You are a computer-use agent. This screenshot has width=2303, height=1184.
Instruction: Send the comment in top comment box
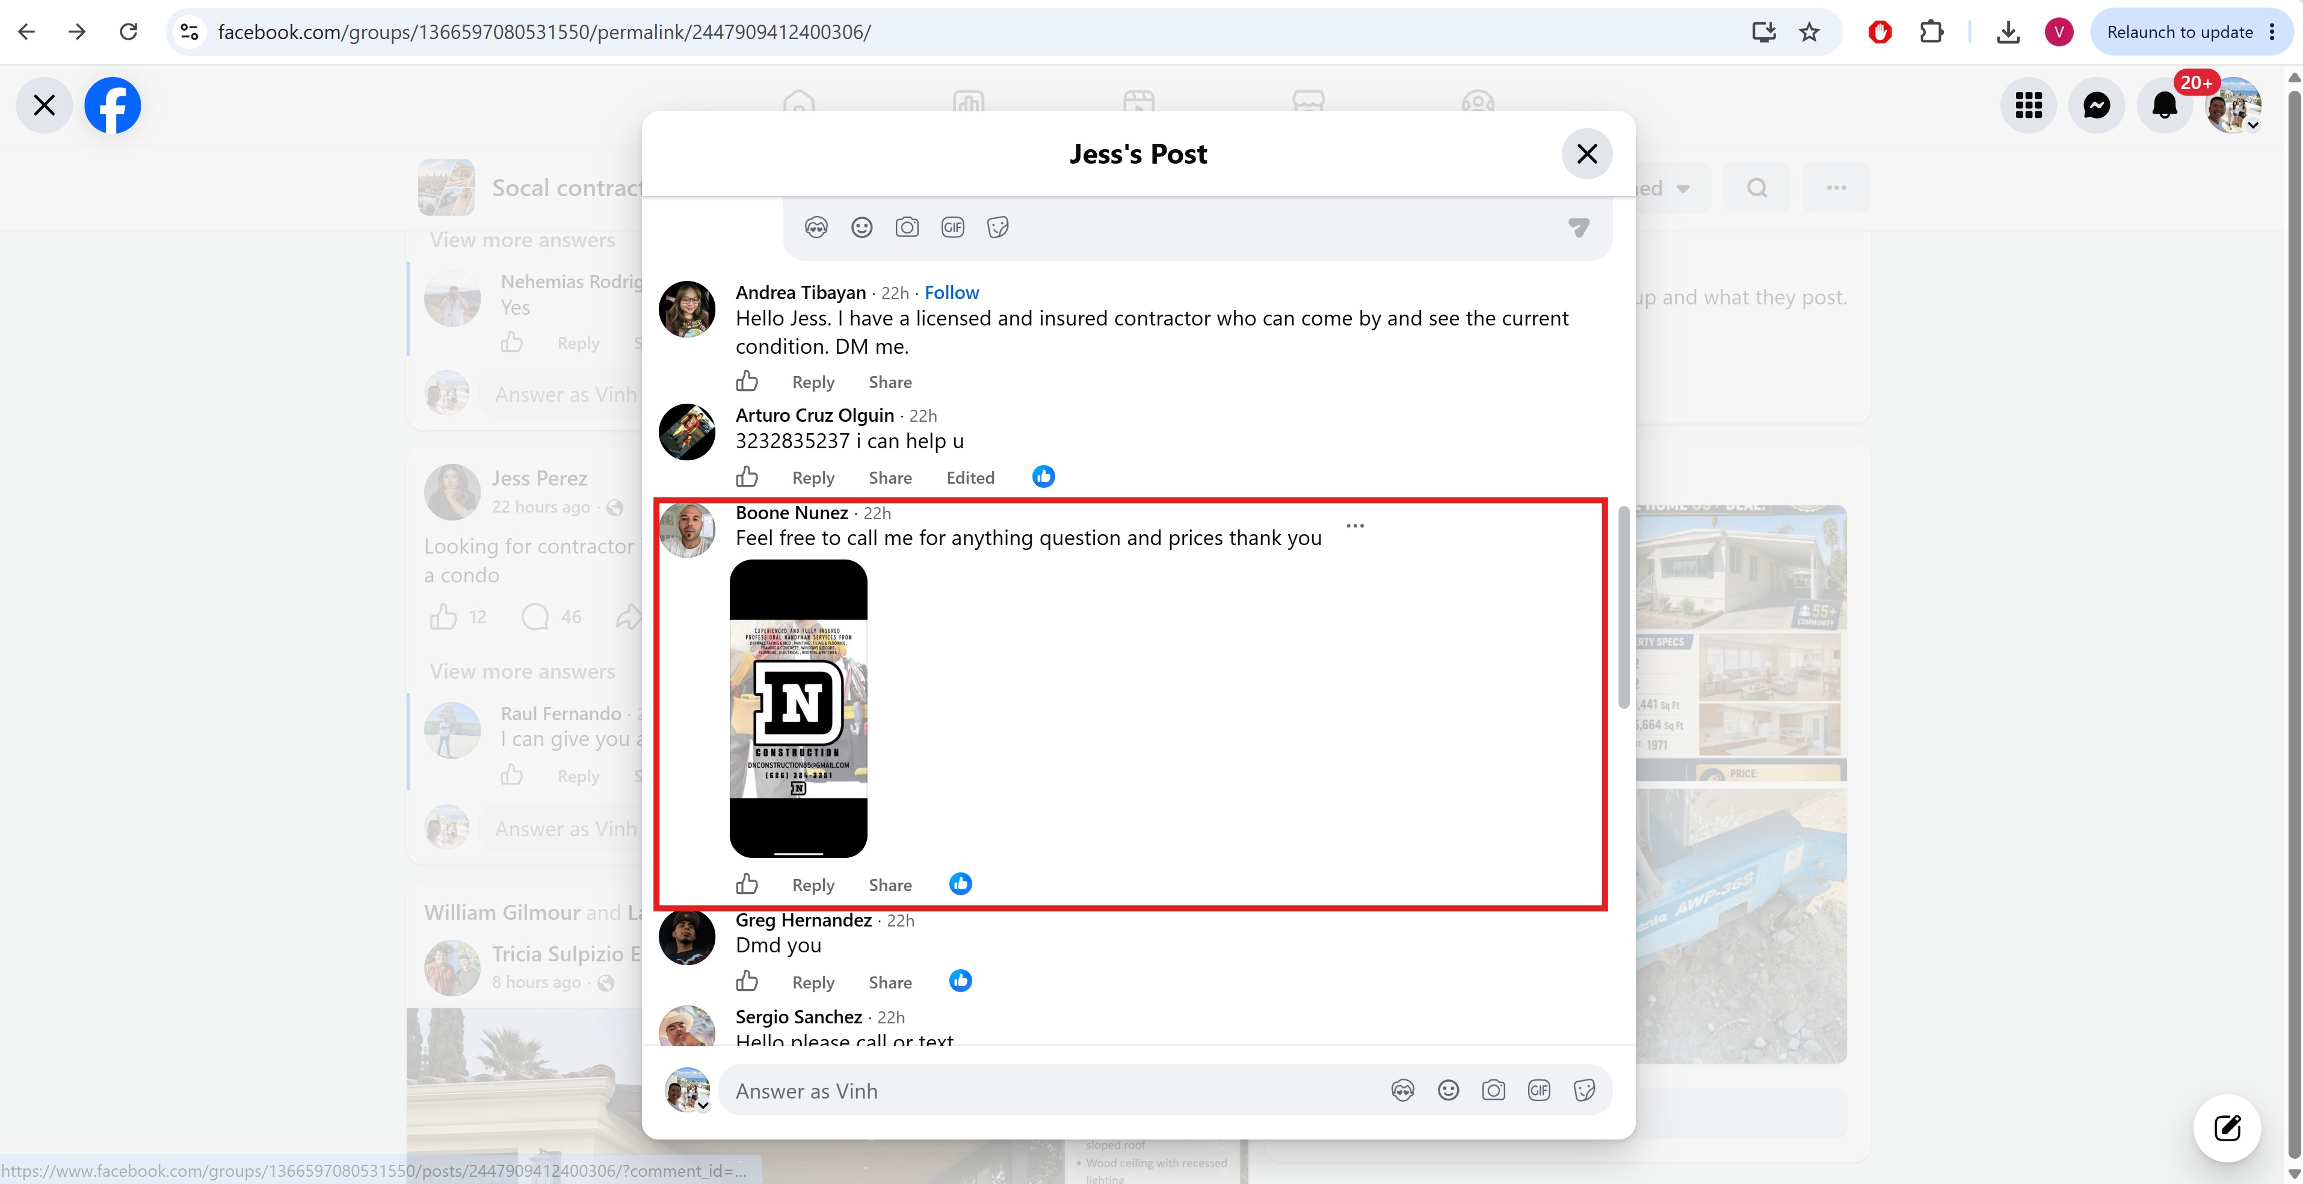pos(1579,227)
